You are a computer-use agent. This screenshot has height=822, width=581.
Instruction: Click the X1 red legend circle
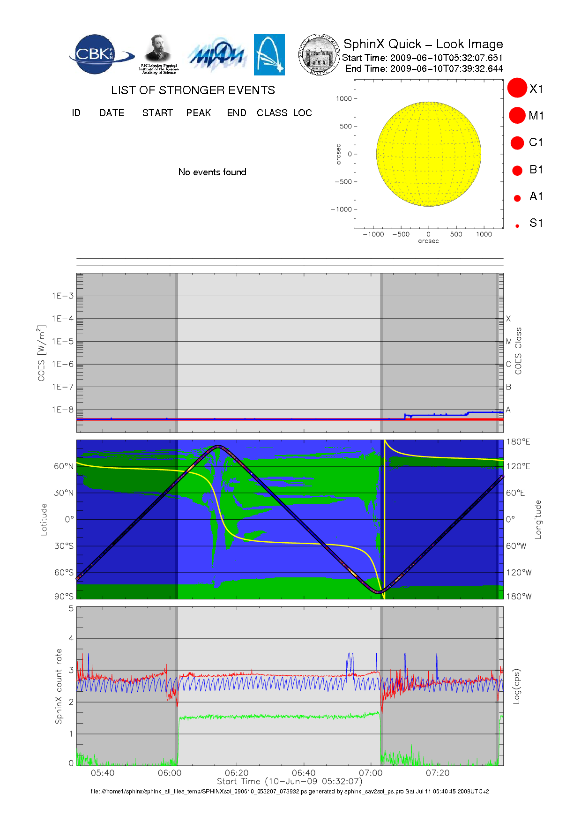517,88
